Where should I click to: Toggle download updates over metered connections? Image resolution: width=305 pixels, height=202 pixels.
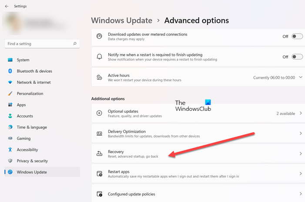click(297, 36)
